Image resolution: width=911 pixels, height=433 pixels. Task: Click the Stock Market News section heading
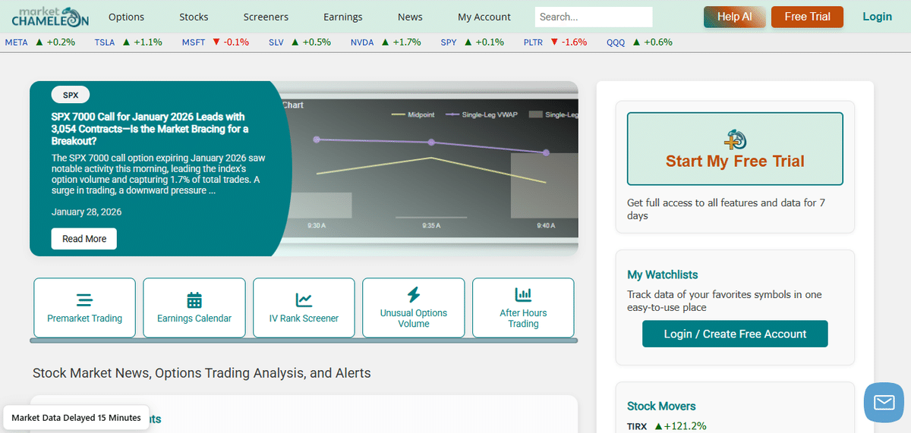coord(202,373)
